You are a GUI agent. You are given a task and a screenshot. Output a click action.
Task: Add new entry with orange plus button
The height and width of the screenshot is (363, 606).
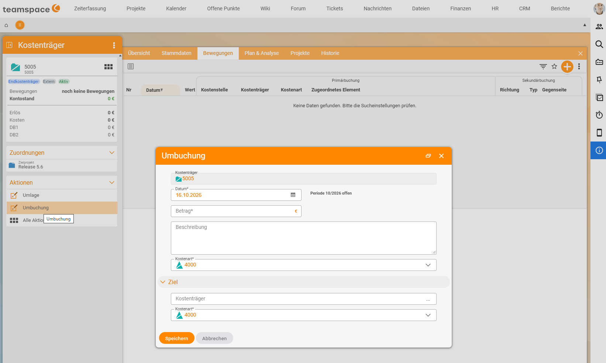coord(567,67)
